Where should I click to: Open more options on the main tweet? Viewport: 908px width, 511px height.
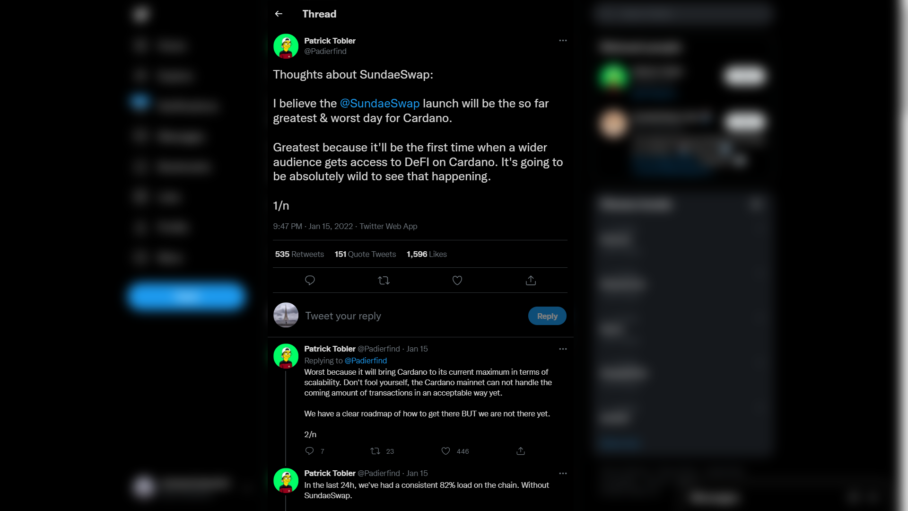pyautogui.click(x=563, y=40)
